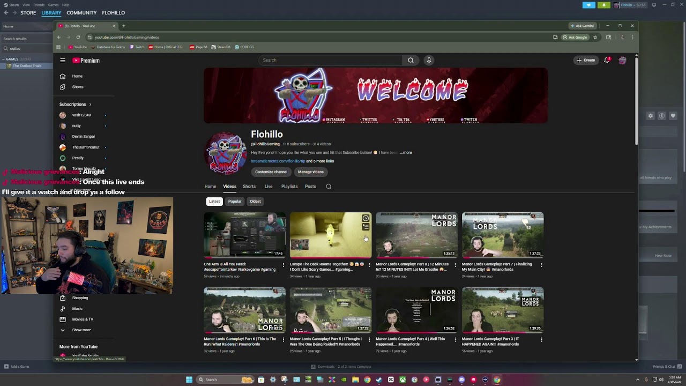Start voice search with microphone icon
This screenshot has height=386, width=686.
click(429, 60)
